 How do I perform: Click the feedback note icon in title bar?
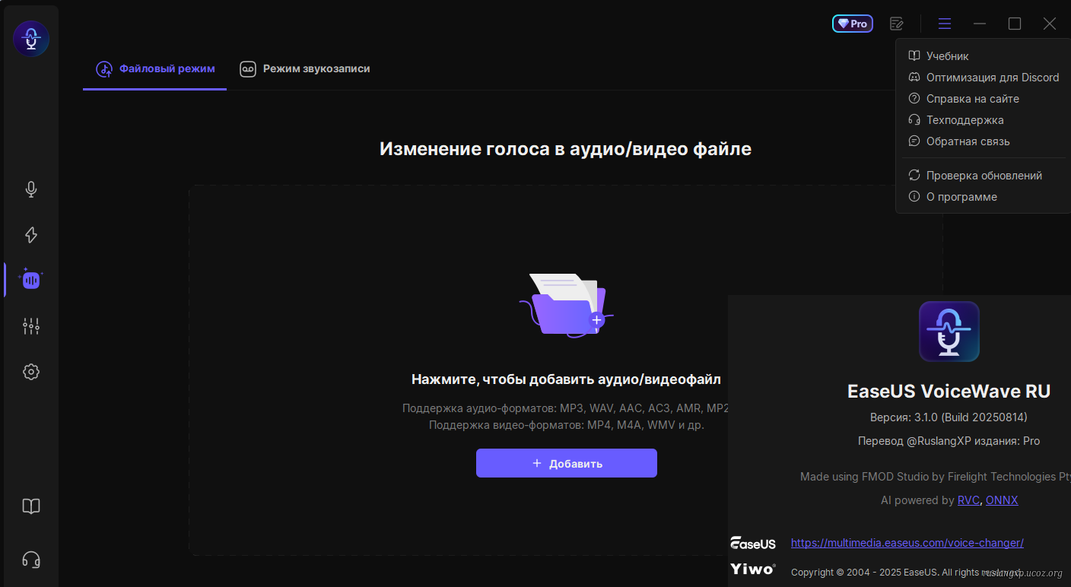click(x=897, y=24)
